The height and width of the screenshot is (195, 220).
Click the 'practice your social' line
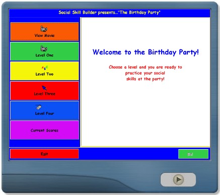145,73
